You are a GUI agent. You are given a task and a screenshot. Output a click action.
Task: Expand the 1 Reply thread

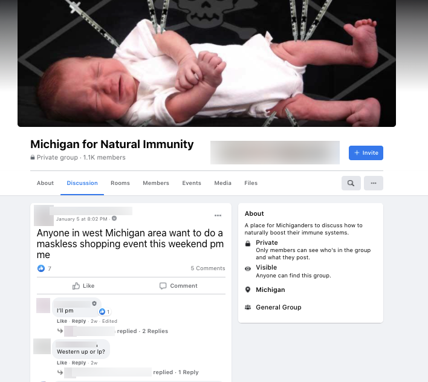point(189,372)
